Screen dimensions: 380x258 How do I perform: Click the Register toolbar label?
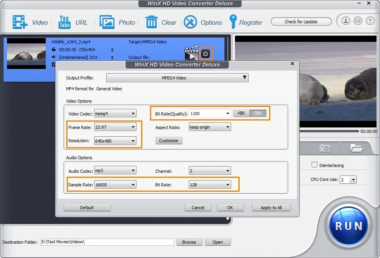[250, 22]
